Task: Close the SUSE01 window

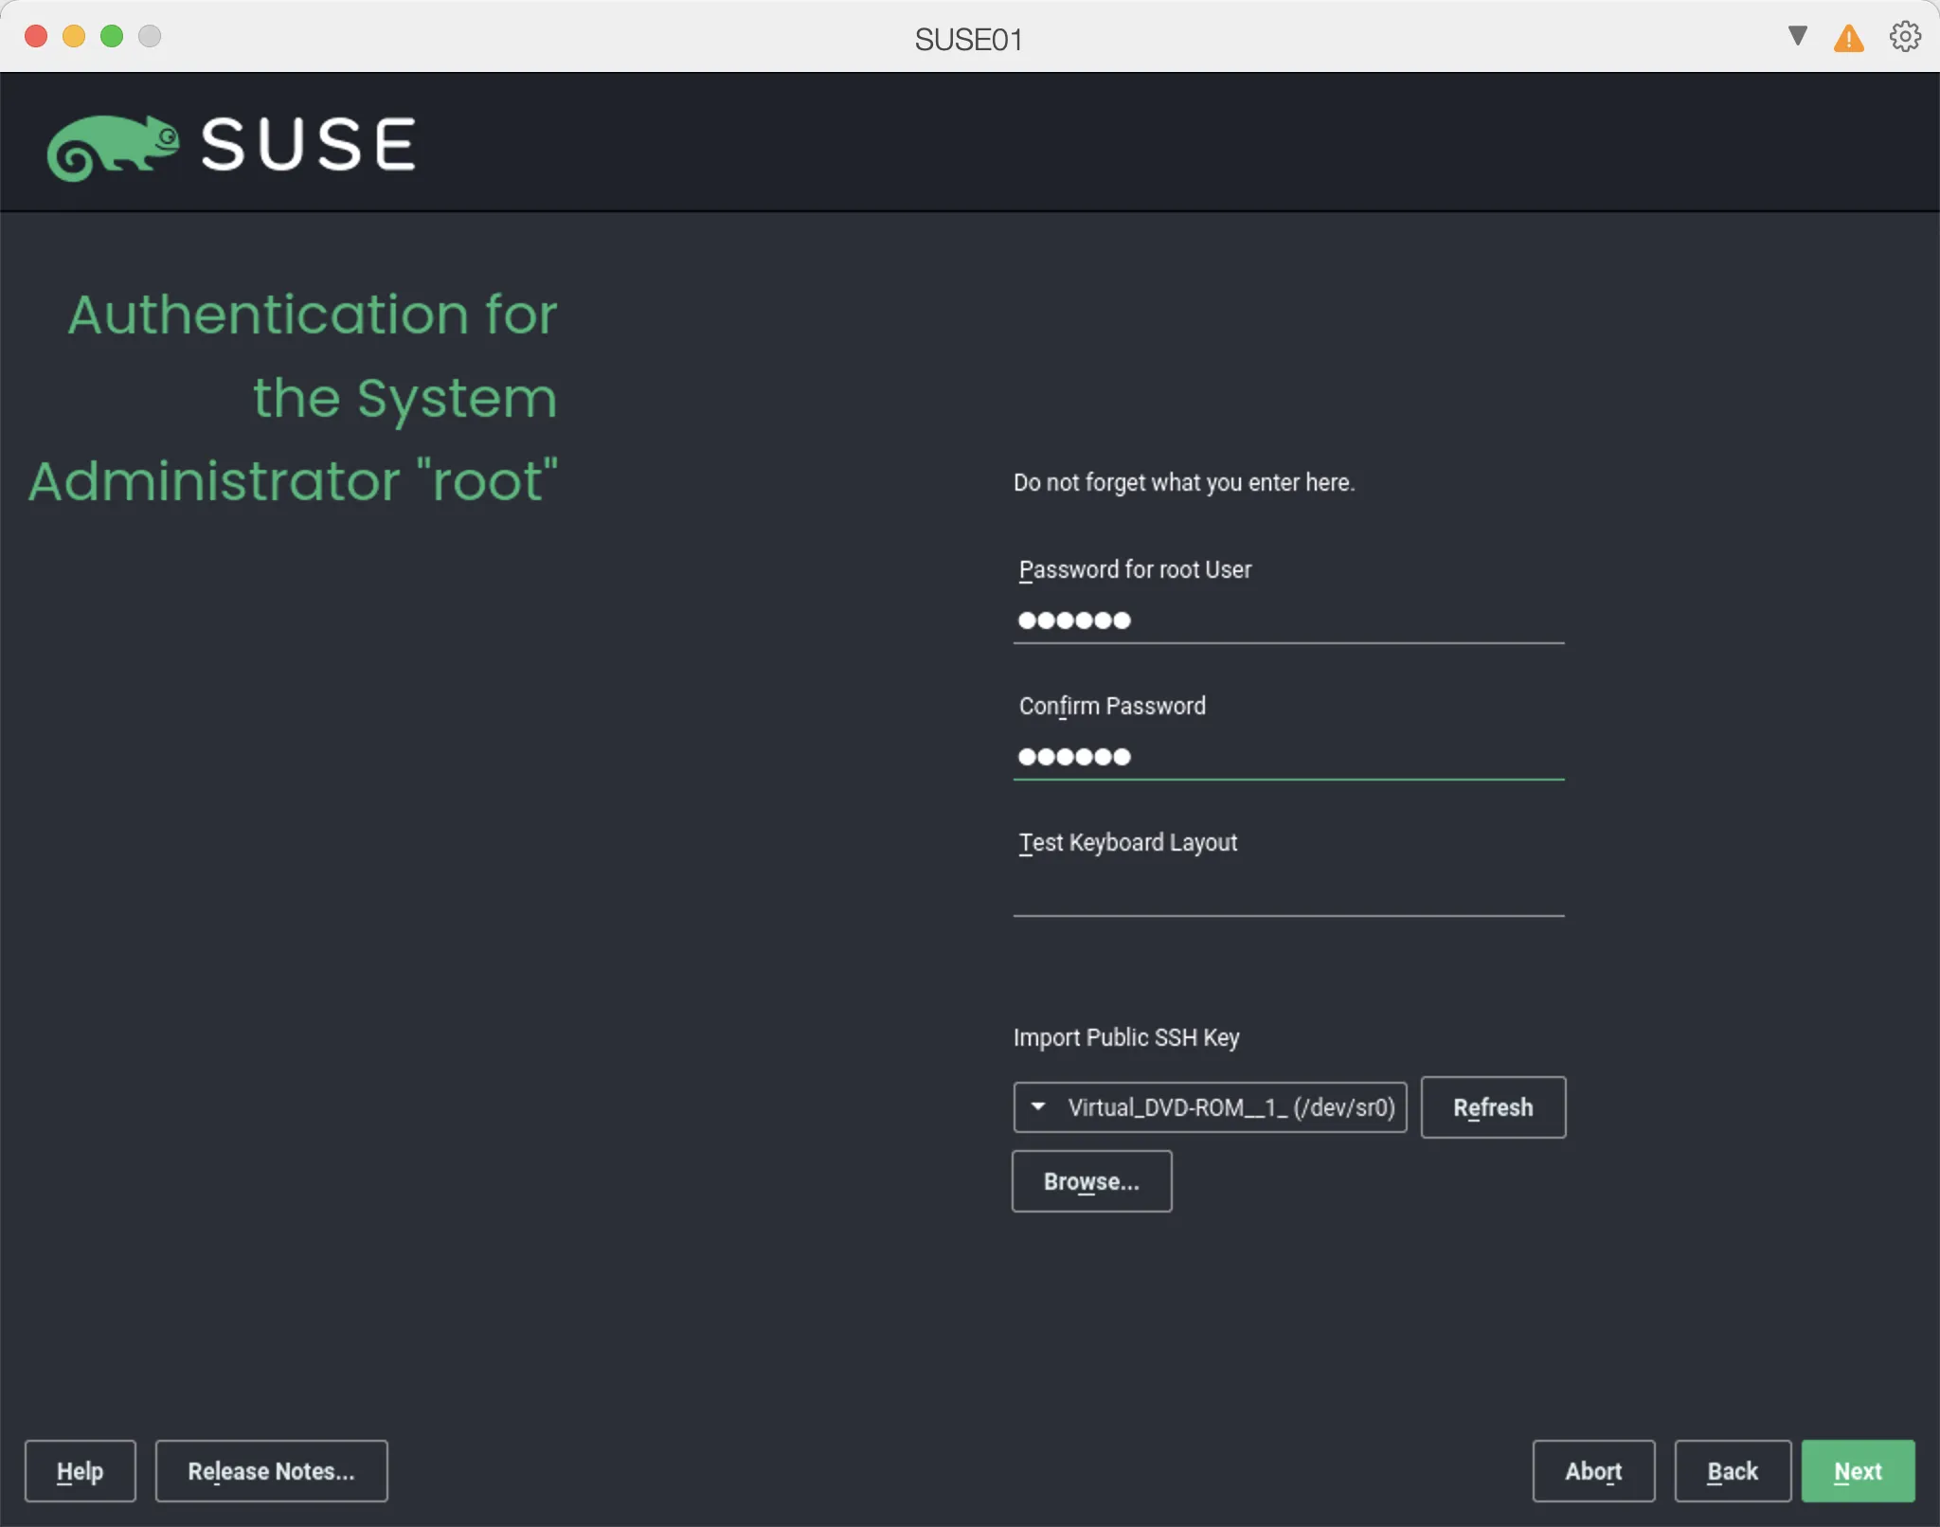Action: (35, 35)
